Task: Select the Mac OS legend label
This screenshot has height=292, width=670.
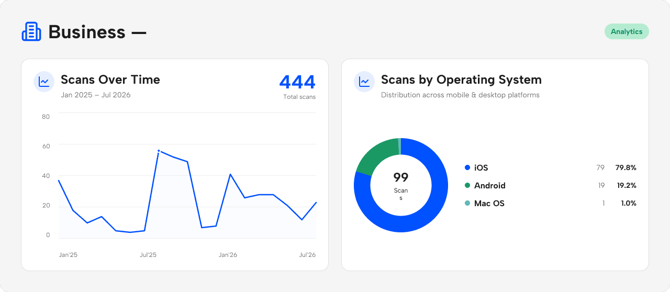Action: tap(489, 203)
